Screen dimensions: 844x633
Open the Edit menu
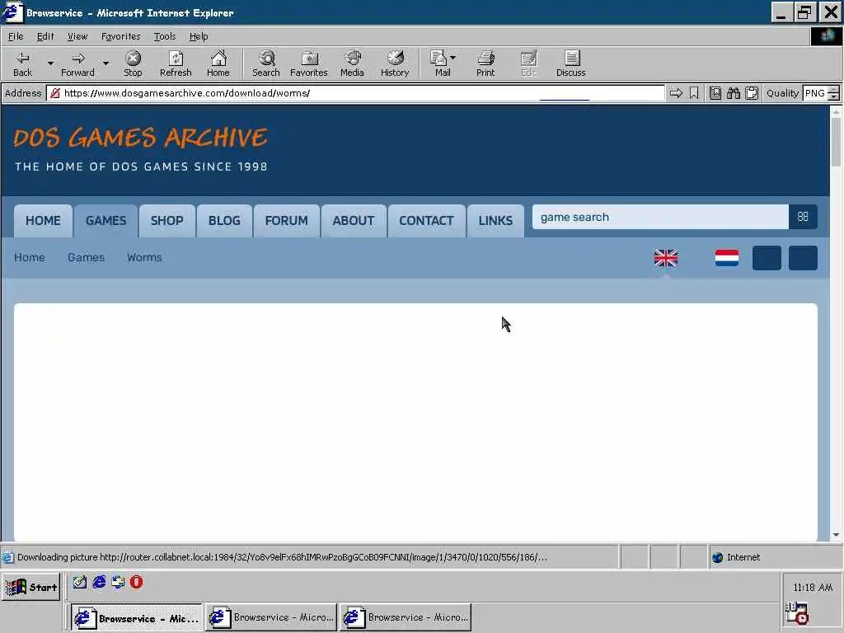point(45,36)
